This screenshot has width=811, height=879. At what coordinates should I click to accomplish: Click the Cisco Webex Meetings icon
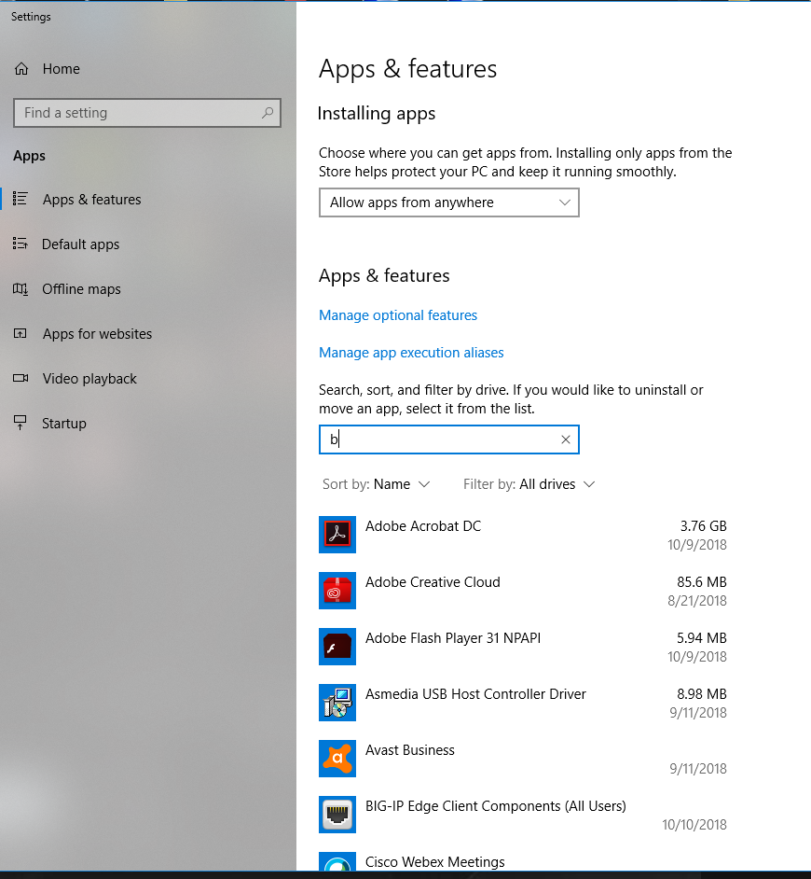coord(337,861)
